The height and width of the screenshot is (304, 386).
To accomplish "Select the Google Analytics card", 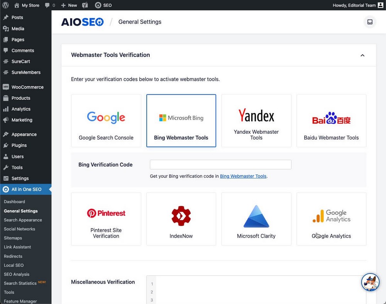I will (331, 219).
